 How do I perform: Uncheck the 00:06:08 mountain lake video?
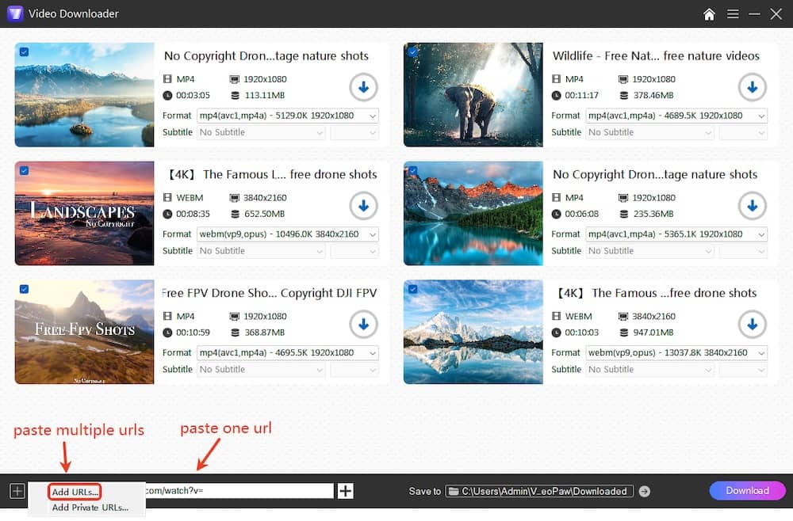(x=412, y=170)
